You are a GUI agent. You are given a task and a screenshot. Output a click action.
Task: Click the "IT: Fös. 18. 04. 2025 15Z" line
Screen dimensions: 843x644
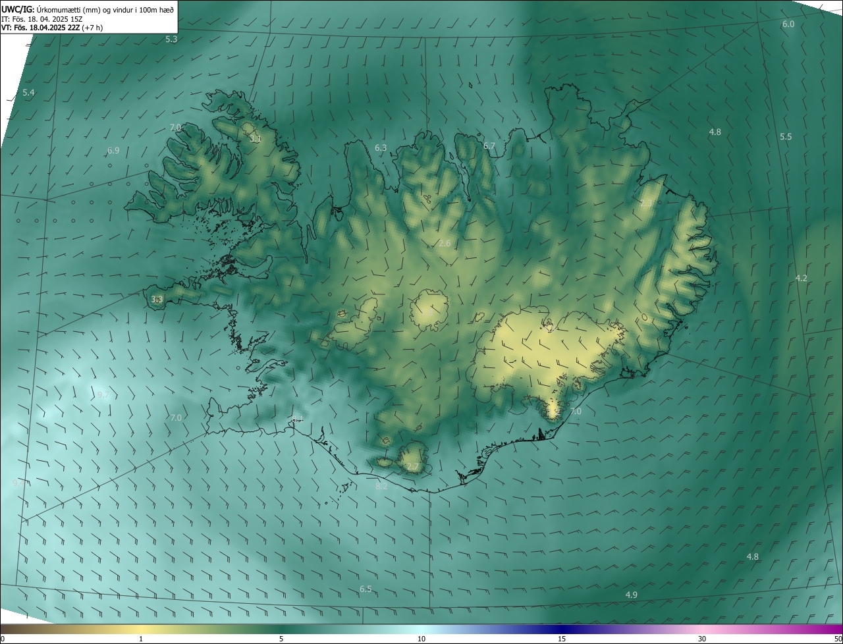(x=41, y=18)
